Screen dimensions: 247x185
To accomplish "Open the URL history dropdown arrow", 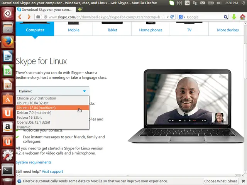I will point(168,17).
